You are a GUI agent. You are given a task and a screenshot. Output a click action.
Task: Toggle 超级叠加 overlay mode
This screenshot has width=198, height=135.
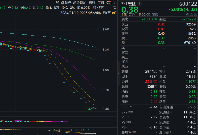coord(80,3)
